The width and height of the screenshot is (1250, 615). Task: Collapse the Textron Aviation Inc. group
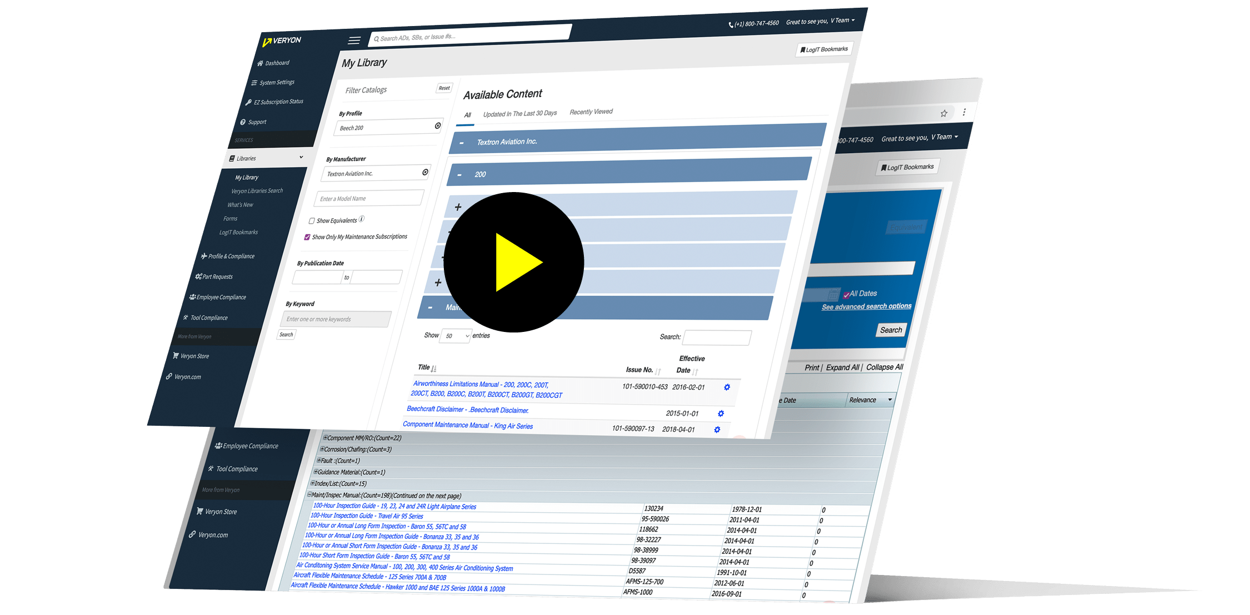(x=461, y=143)
